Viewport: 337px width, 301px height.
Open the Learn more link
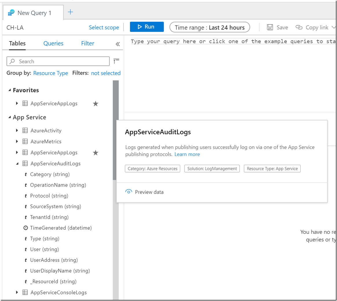tap(187, 154)
